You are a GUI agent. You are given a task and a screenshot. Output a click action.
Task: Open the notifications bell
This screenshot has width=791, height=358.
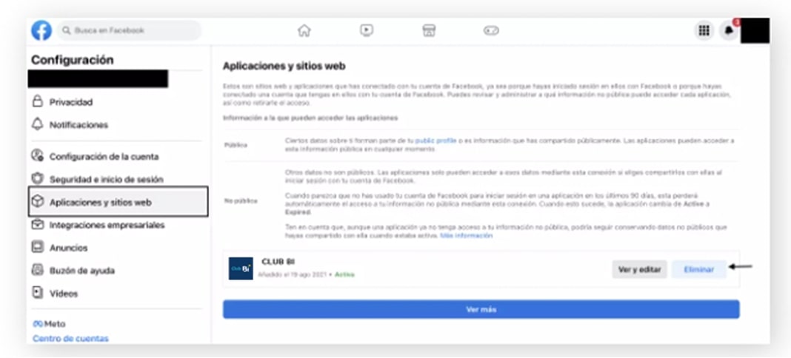point(729,30)
